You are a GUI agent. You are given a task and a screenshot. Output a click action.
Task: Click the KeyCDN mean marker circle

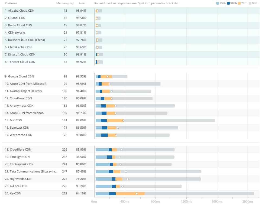pyautogui.click(x=137, y=194)
